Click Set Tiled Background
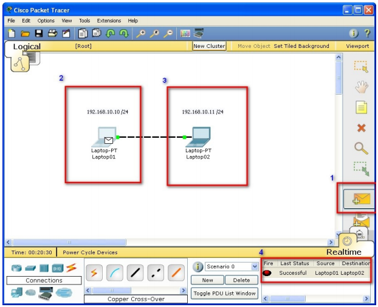This screenshot has width=378, height=307. [x=301, y=46]
